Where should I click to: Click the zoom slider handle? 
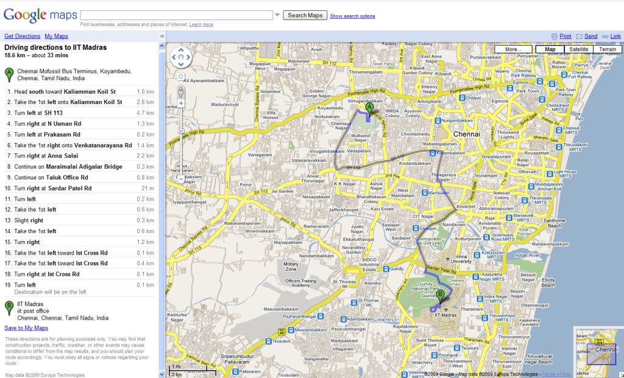(x=181, y=131)
